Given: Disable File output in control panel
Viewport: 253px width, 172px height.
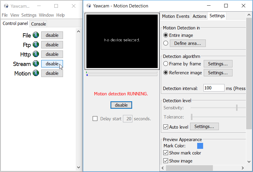Looking at the screenshot, I should click(52, 35).
